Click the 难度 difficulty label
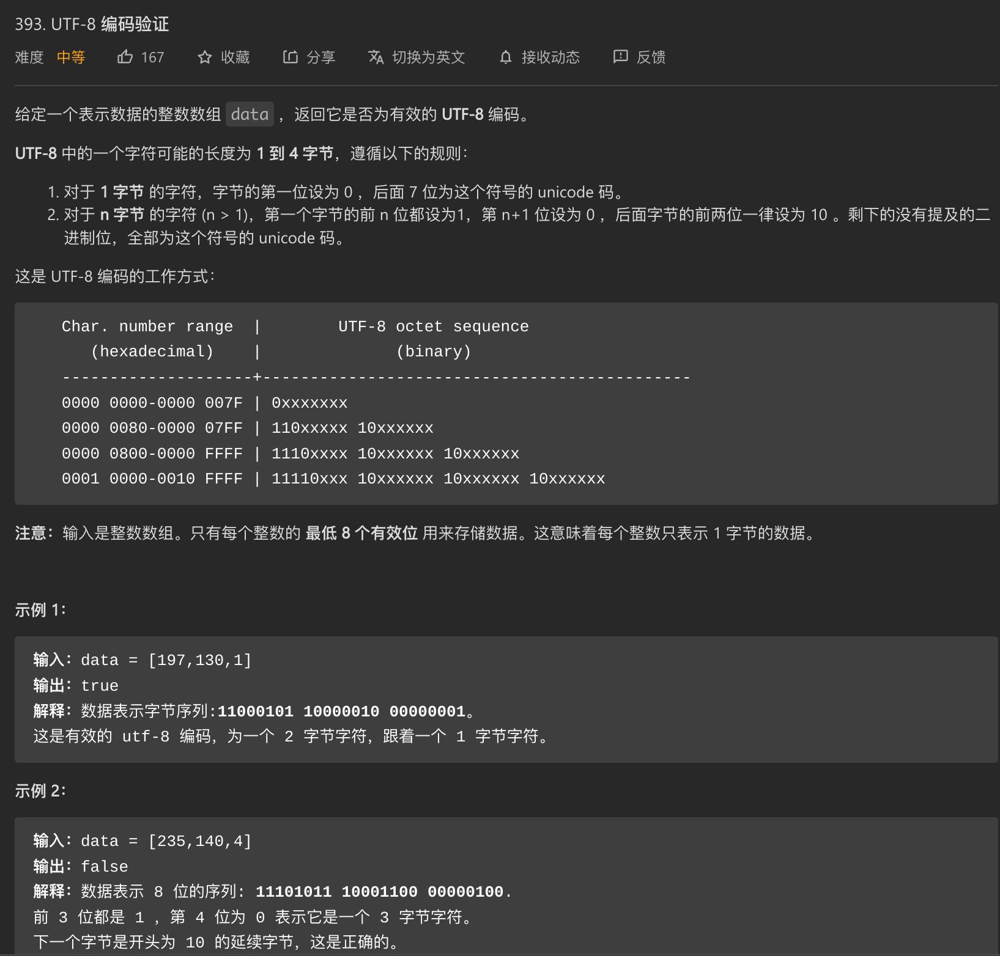 pyautogui.click(x=29, y=57)
